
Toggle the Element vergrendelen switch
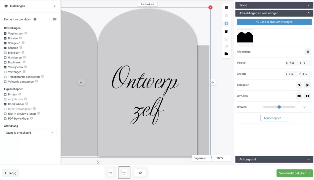pos(53,19)
